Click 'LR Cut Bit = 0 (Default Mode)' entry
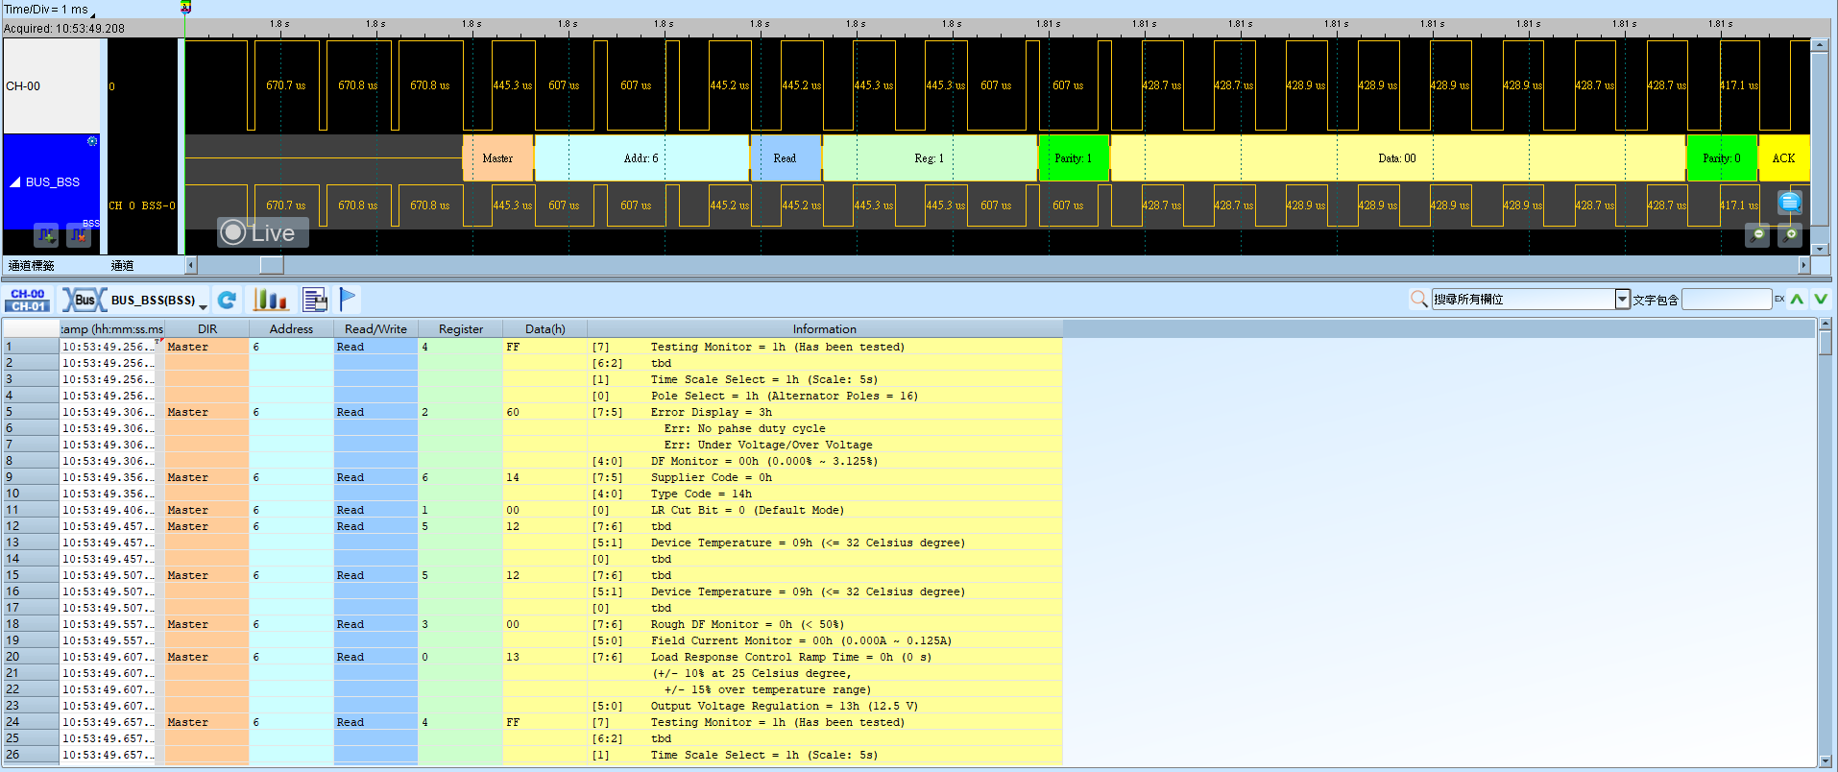The image size is (1838, 772). [x=747, y=510]
